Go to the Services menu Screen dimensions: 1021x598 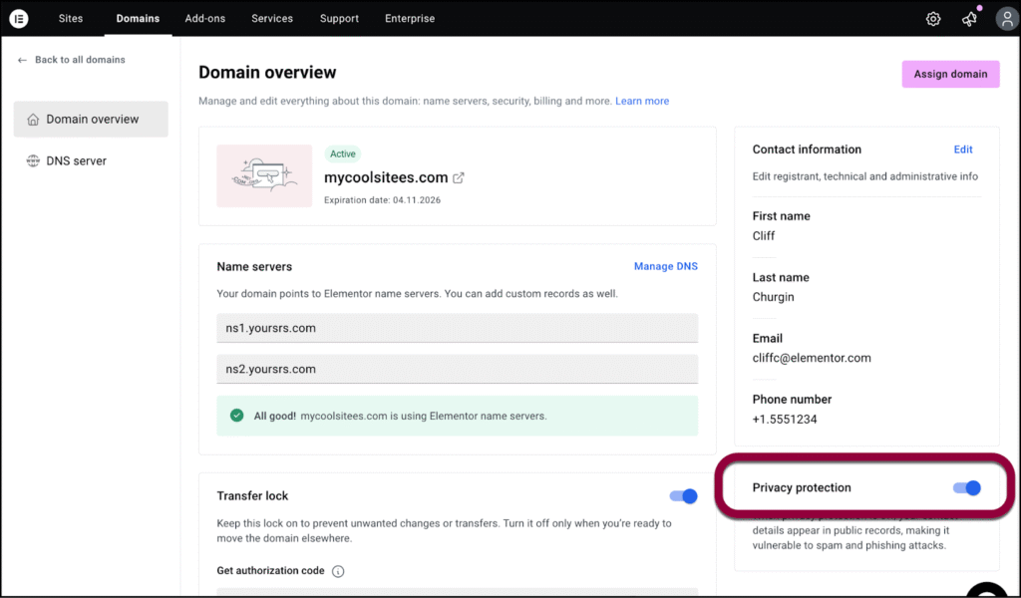pyautogui.click(x=272, y=19)
